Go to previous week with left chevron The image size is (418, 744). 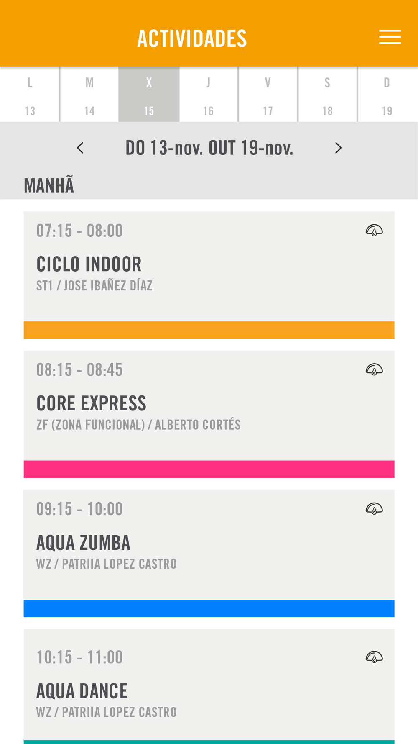click(80, 148)
